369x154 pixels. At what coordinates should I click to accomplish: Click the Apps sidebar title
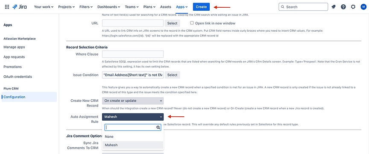(8, 25)
